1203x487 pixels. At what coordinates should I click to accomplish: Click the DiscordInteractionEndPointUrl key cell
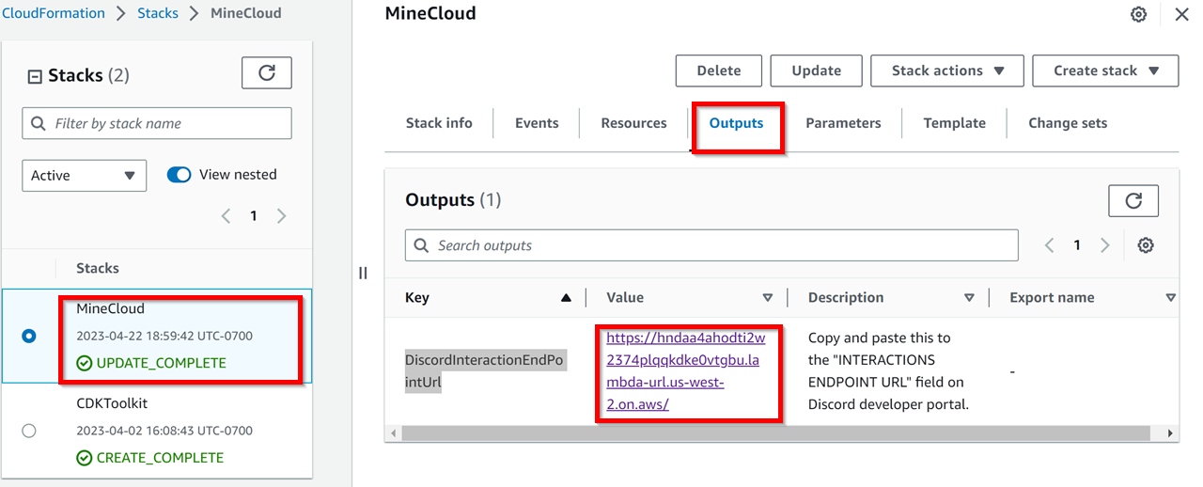pyautogui.click(x=486, y=370)
